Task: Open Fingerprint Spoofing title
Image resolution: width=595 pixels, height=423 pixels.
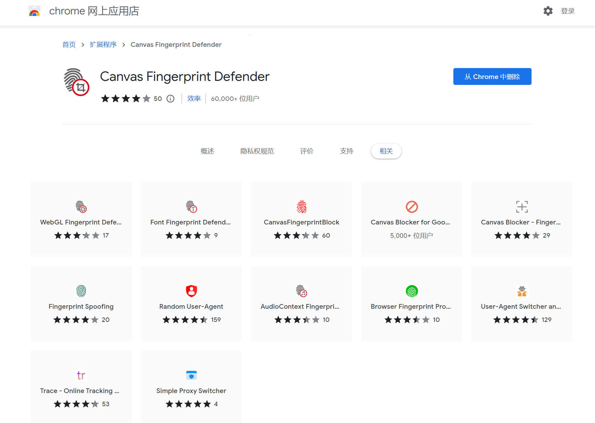Action: [x=81, y=307]
